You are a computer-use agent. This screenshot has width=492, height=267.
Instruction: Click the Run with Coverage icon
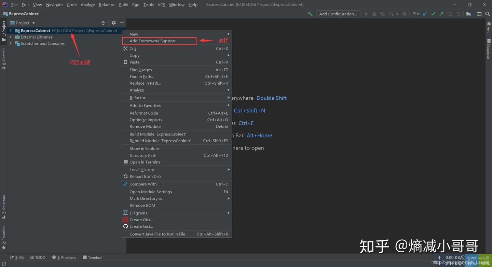(x=383, y=14)
